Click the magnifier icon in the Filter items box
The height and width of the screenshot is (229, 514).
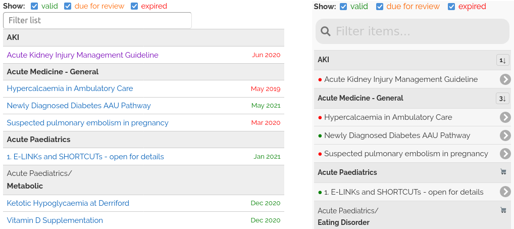click(326, 31)
